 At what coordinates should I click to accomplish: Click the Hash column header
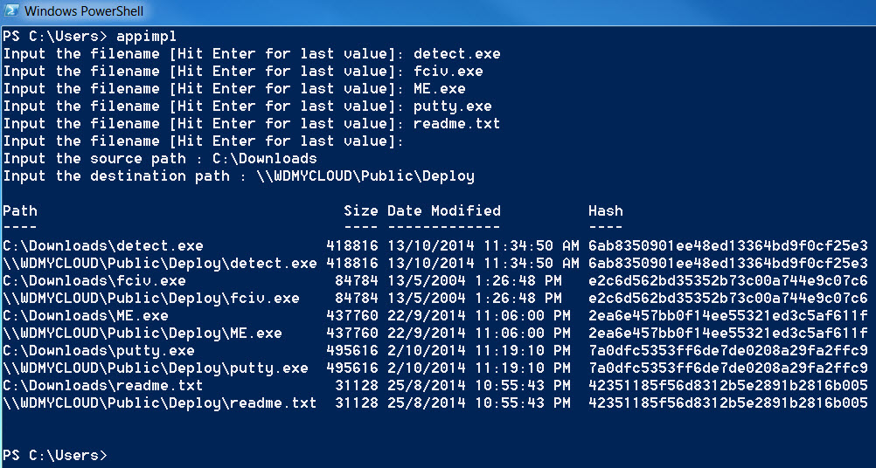pyautogui.click(x=606, y=210)
